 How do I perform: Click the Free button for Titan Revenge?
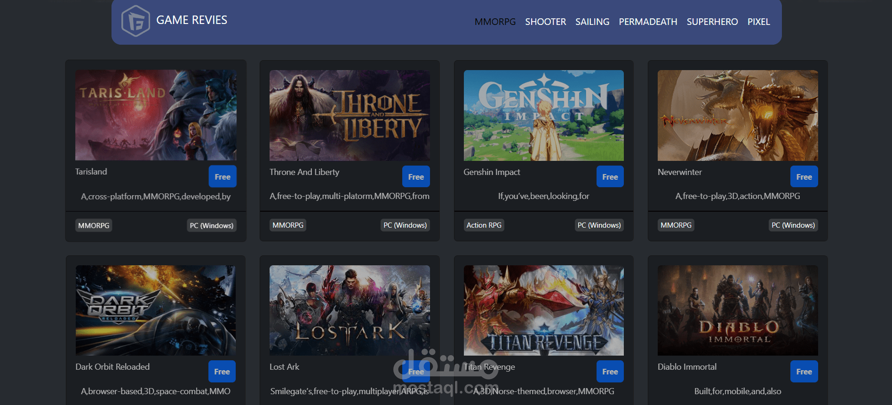click(x=610, y=371)
